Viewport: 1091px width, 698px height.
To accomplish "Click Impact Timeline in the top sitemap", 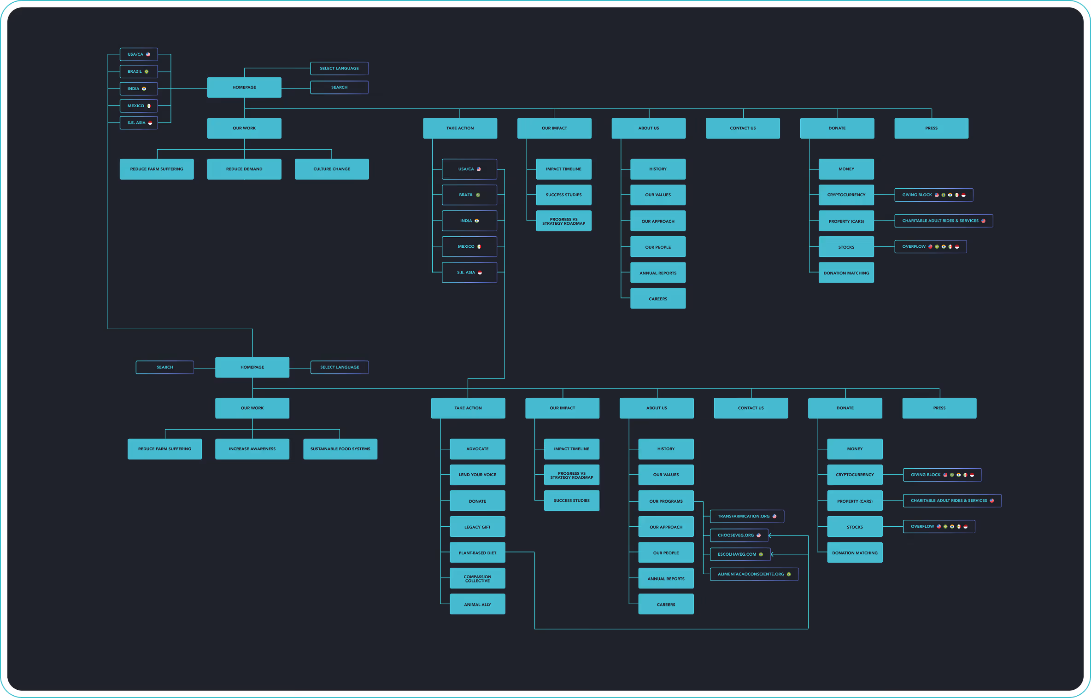I will [x=563, y=169].
